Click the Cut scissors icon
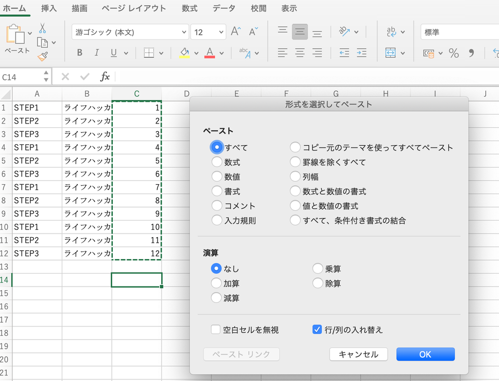Image resolution: width=499 pixels, height=381 pixels. [x=42, y=28]
